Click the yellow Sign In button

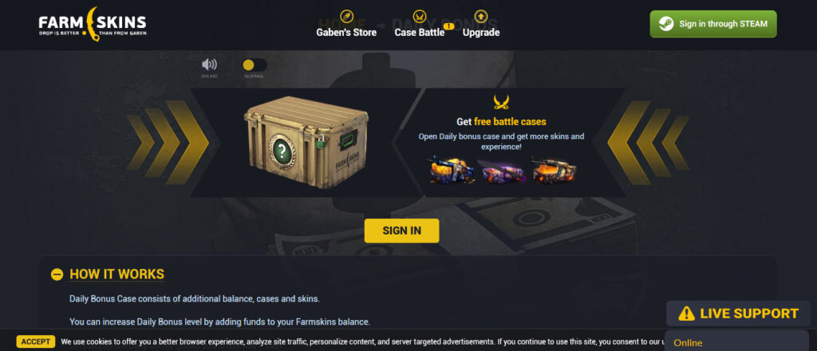pyautogui.click(x=402, y=231)
